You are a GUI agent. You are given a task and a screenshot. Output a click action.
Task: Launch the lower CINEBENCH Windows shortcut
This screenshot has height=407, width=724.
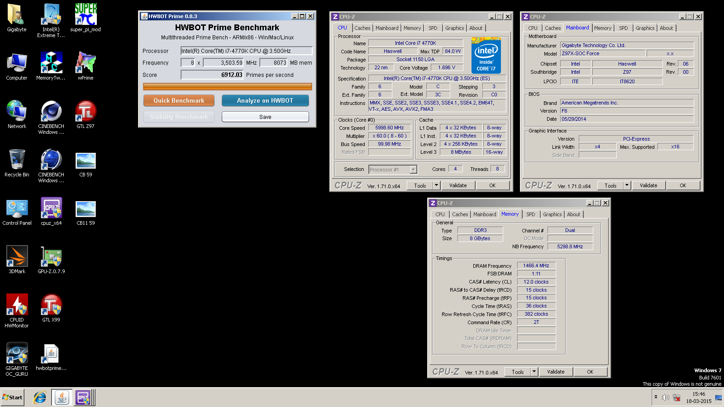[51, 166]
